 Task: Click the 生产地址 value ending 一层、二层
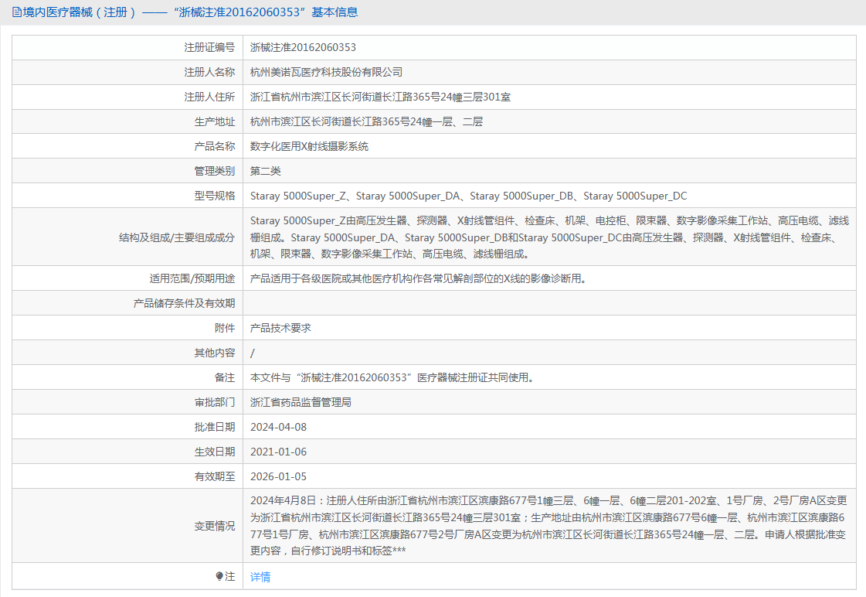tap(366, 122)
